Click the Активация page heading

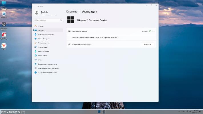click(x=90, y=11)
